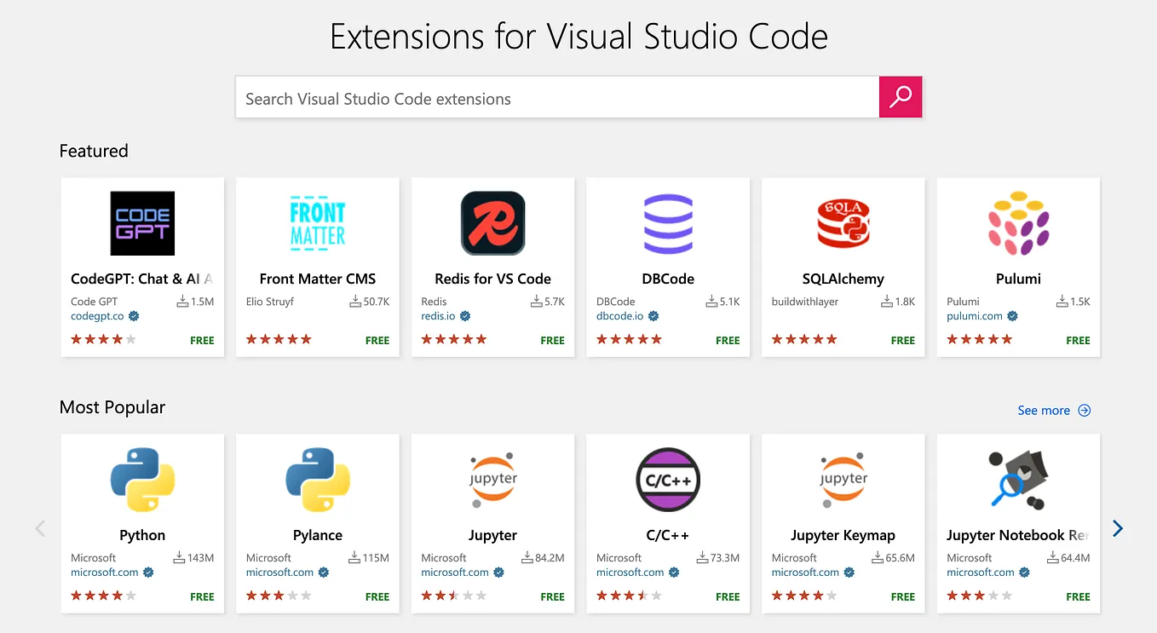Go to next Most Popular extensions
The height and width of the screenshot is (633, 1157).
pos(1118,529)
